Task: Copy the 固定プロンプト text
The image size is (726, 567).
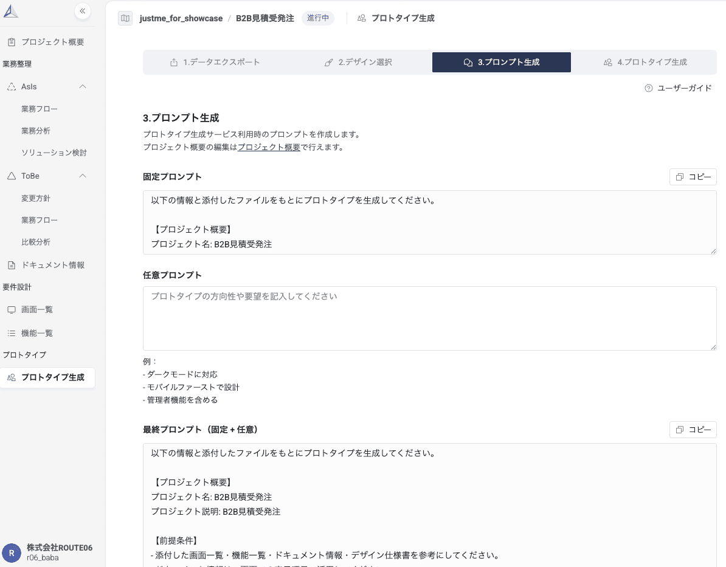Action: [x=693, y=177]
